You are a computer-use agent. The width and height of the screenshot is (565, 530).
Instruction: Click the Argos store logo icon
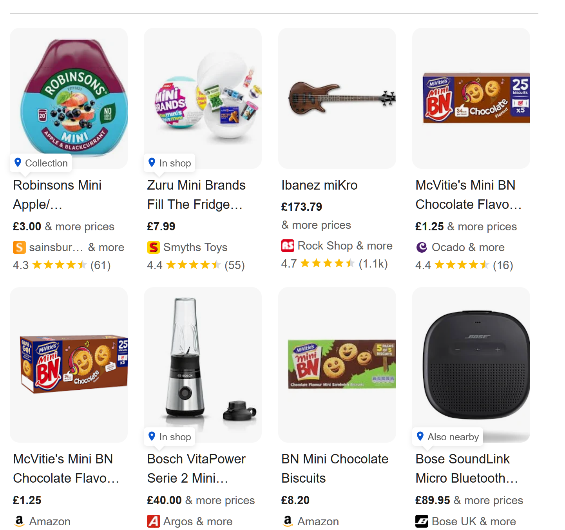[x=153, y=521]
